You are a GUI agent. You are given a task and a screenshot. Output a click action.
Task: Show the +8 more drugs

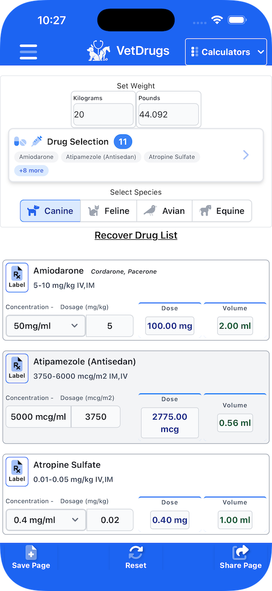(x=31, y=170)
